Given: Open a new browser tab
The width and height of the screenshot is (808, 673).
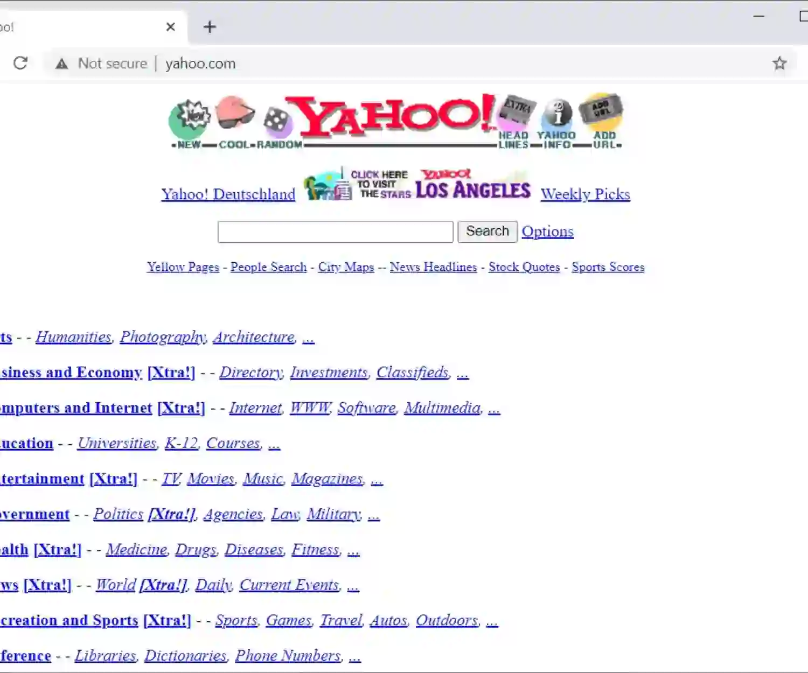Looking at the screenshot, I should point(210,27).
